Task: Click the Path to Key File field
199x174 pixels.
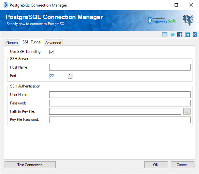Action: pyautogui.click(x=115, y=111)
